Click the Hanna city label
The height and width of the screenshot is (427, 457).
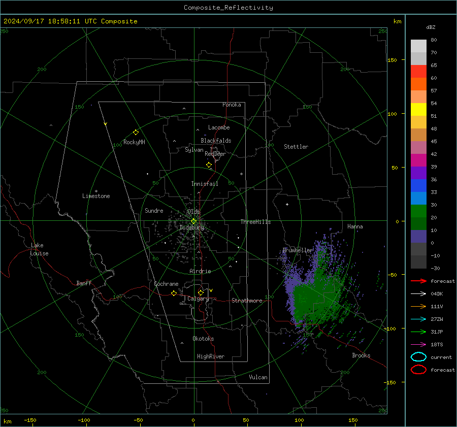point(355,226)
